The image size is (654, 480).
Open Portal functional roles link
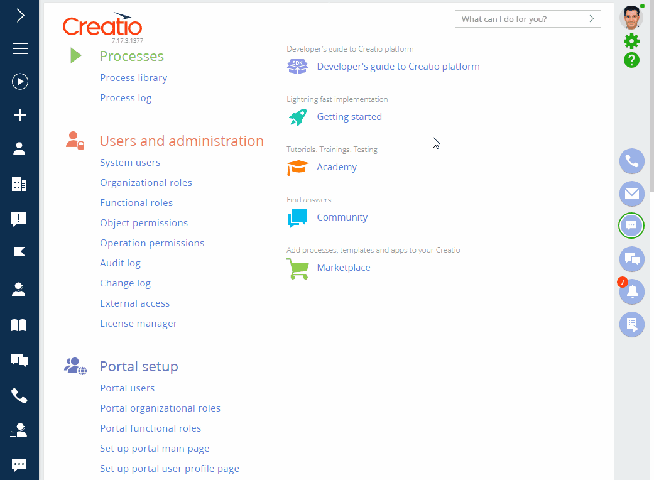pyautogui.click(x=151, y=428)
